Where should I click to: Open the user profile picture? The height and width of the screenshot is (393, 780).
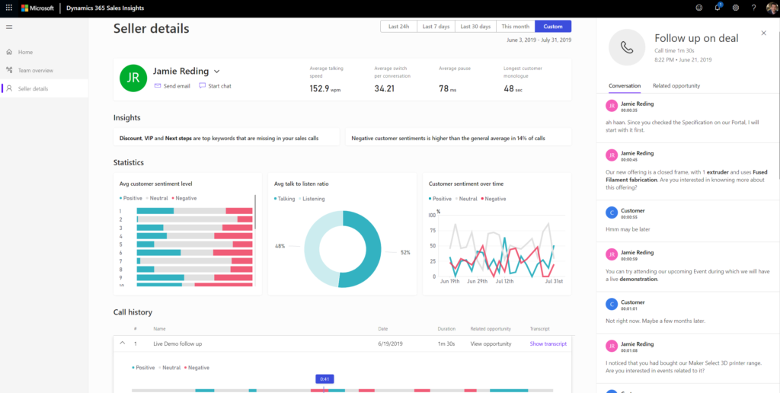pos(771,8)
